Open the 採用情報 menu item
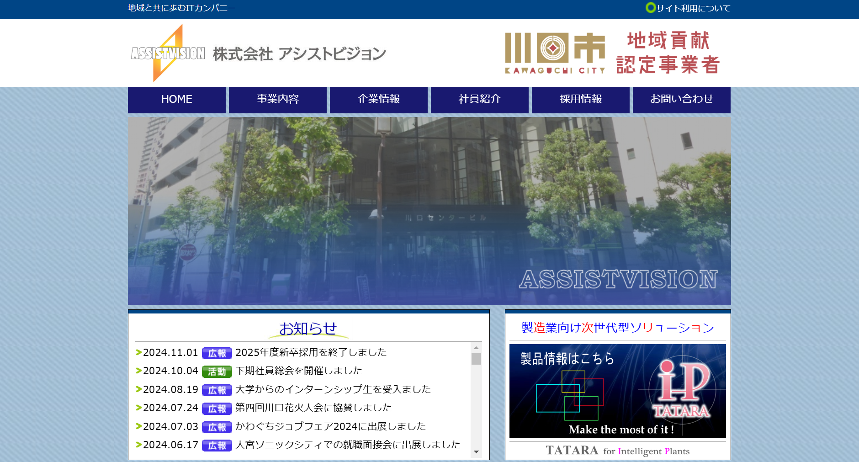 click(x=581, y=100)
